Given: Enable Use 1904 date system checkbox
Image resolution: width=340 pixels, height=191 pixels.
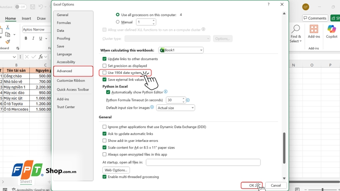Looking at the screenshot, I should coord(104,73).
